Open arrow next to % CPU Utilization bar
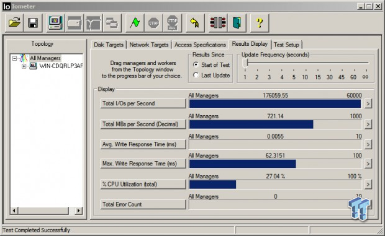This screenshot has height=236, width=385. tap(368, 184)
